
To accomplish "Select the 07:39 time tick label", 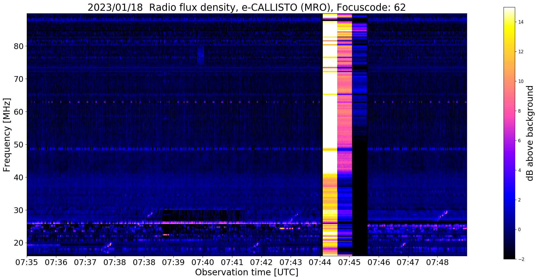I will 173,262.
